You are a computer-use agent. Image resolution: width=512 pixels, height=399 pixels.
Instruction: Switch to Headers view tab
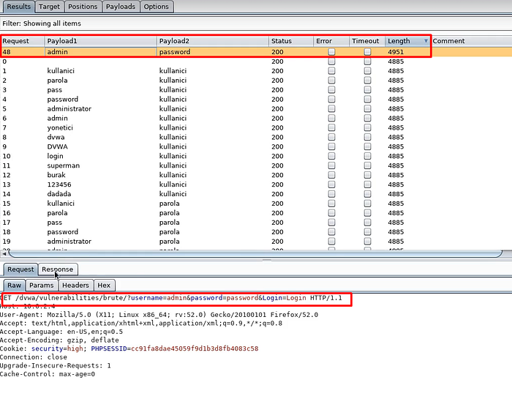point(75,286)
